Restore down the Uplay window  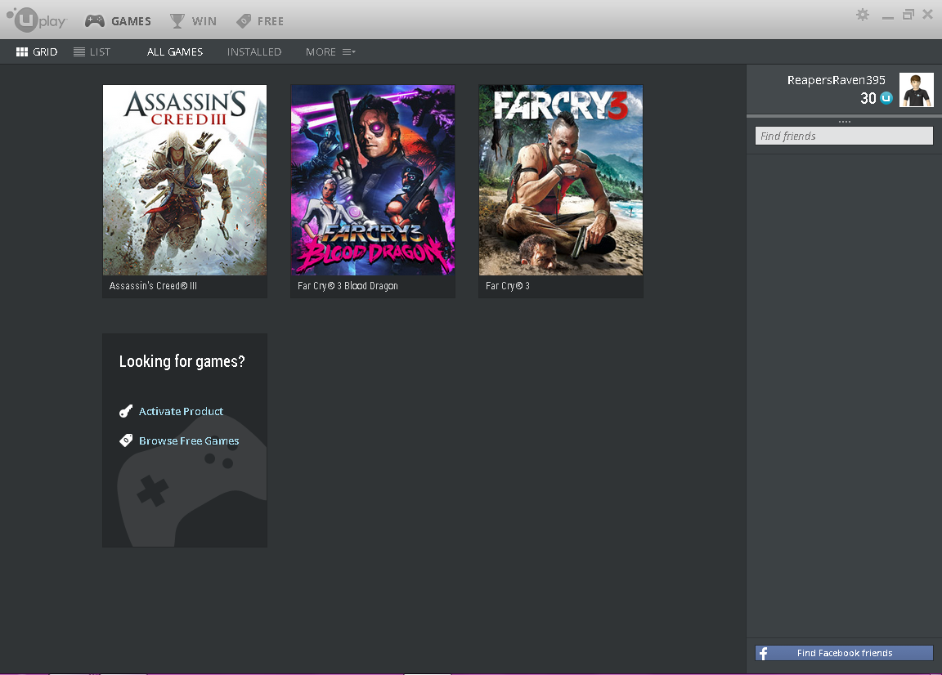[x=908, y=15]
